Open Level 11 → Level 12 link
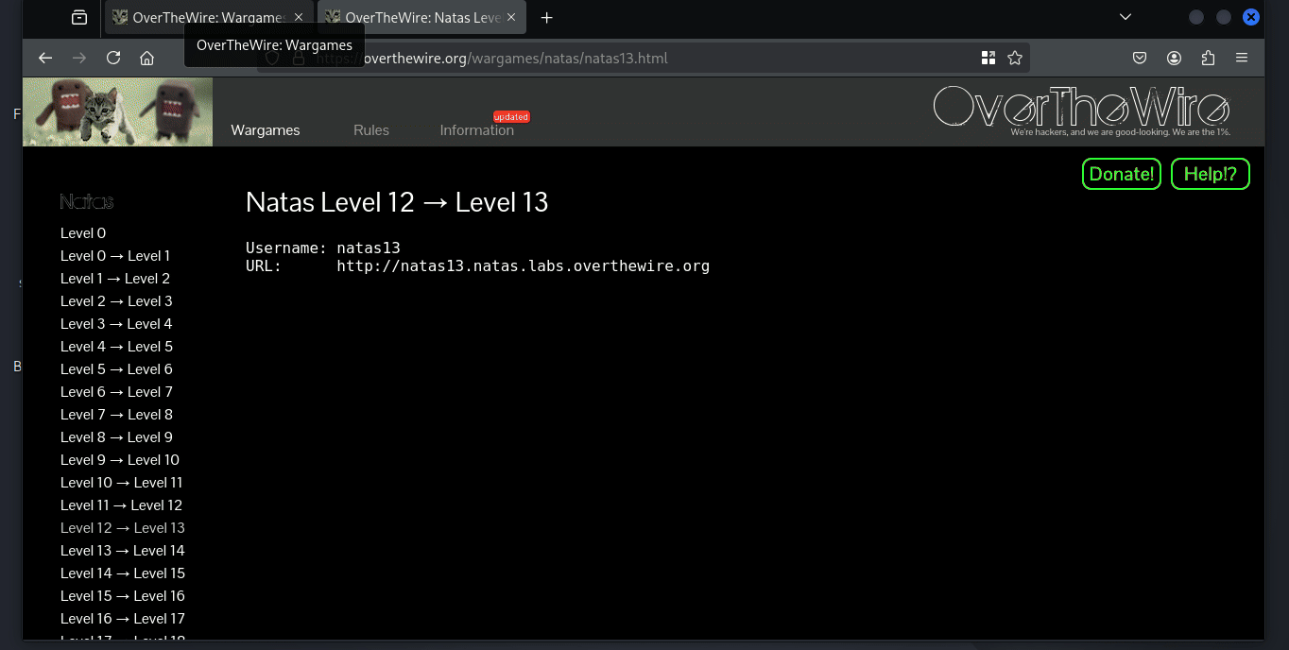 121,505
